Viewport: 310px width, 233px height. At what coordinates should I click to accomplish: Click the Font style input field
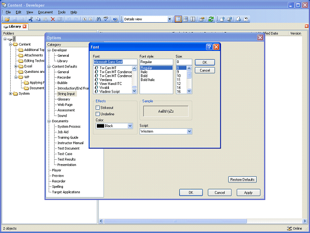click(156, 62)
